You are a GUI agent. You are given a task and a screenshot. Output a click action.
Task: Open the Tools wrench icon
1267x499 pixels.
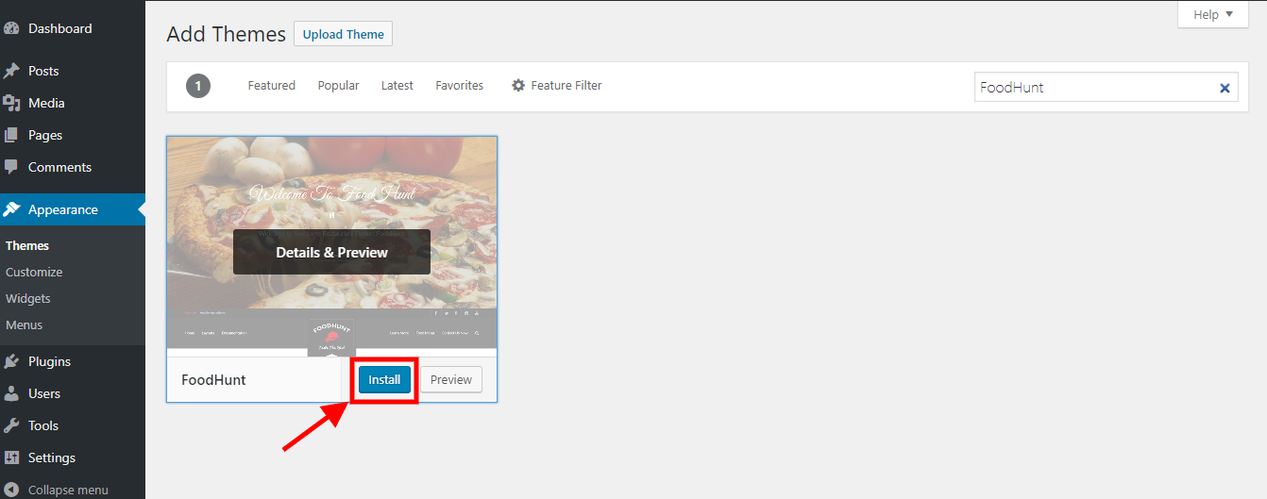coord(11,425)
